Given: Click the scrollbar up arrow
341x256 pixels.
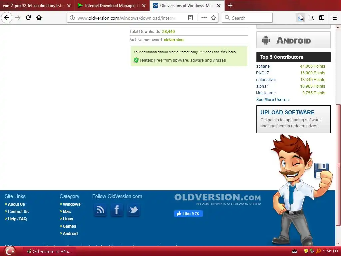Looking at the screenshot, I should tap(338, 27).
